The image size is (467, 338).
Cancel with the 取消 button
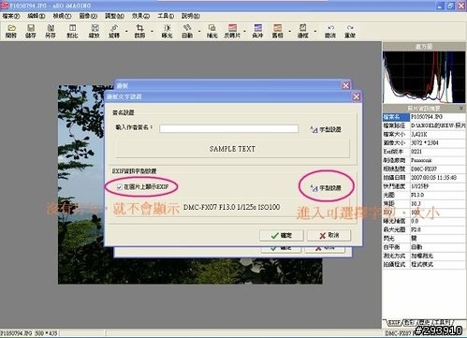coord(329,235)
